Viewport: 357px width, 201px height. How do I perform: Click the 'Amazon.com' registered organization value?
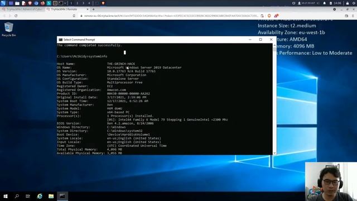pos(117,90)
